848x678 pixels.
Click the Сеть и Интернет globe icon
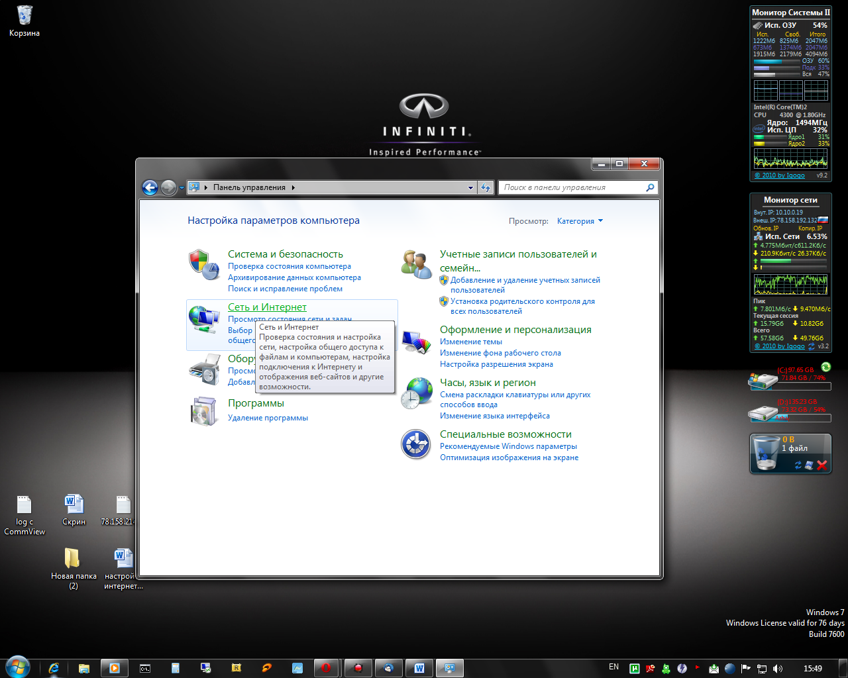tap(203, 318)
